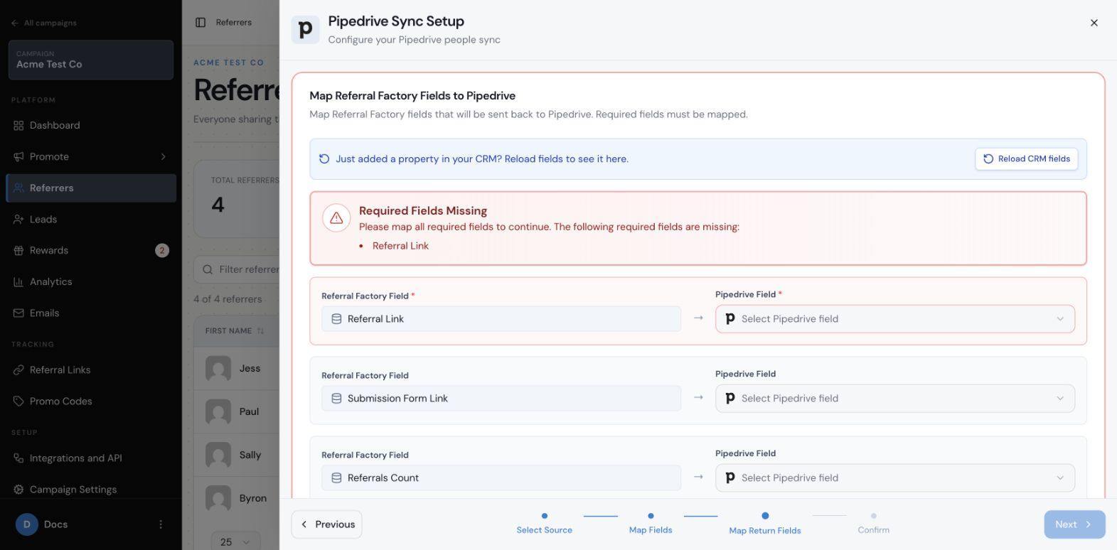Click the database icon beside Referrals Count
The width and height of the screenshot is (1117, 550).
(x=337, y=478)
